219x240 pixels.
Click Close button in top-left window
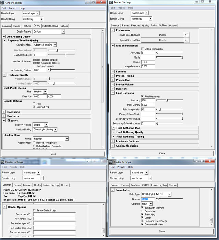pyautogui.click(x=53, y=154)
